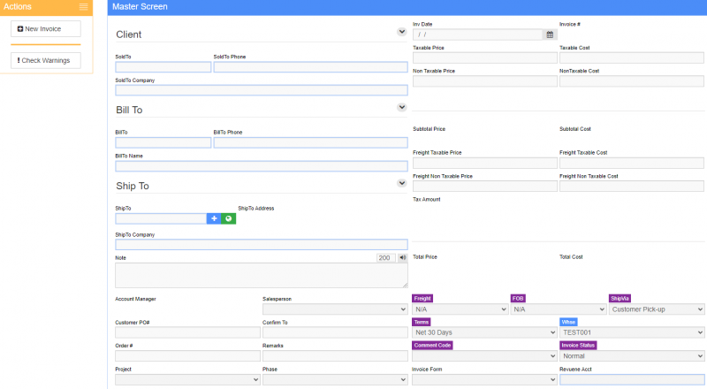Click the Freight Taxable Price field

(484, 163)
